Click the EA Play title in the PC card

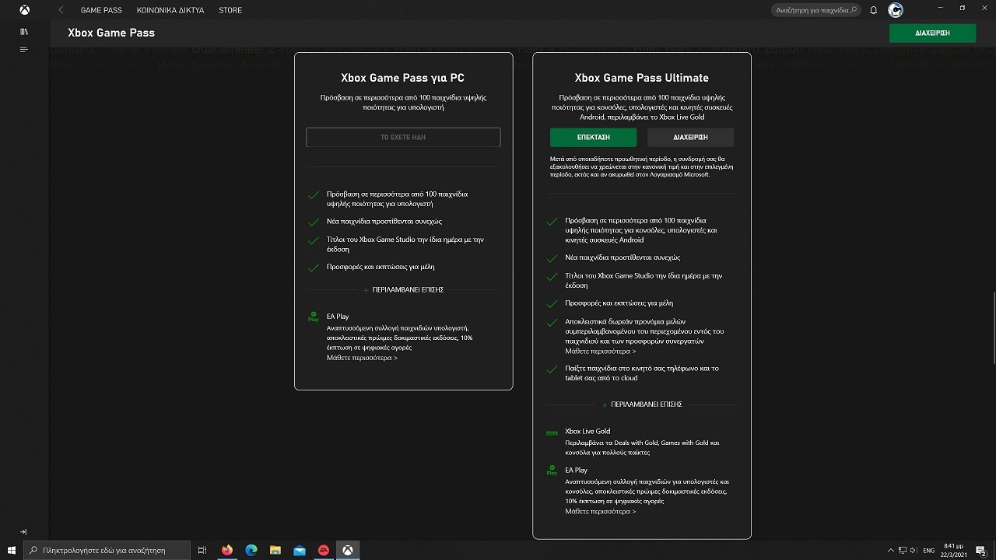click(x=338, y=317)
